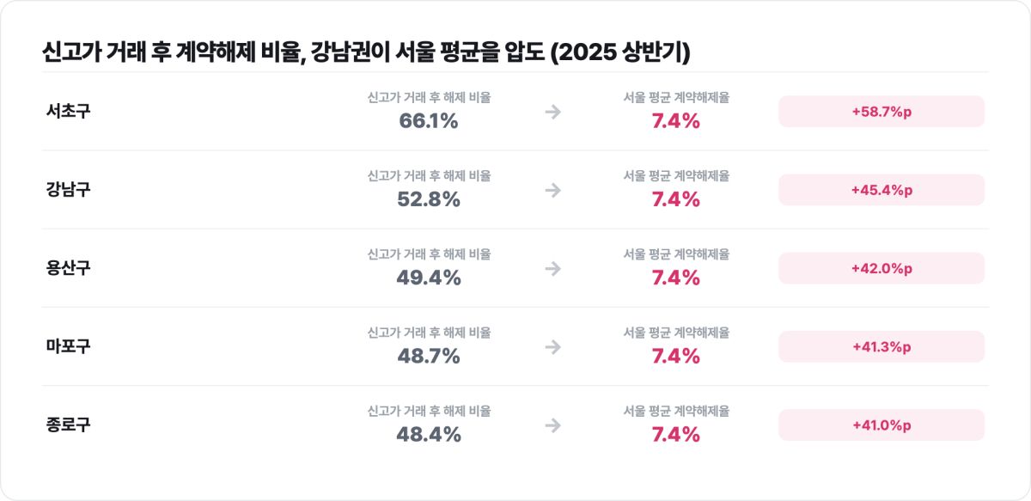This screenshot has height=501, width=1031.
Task: Click the +42.0%p pink badge
Action: [x=882, y=268]
